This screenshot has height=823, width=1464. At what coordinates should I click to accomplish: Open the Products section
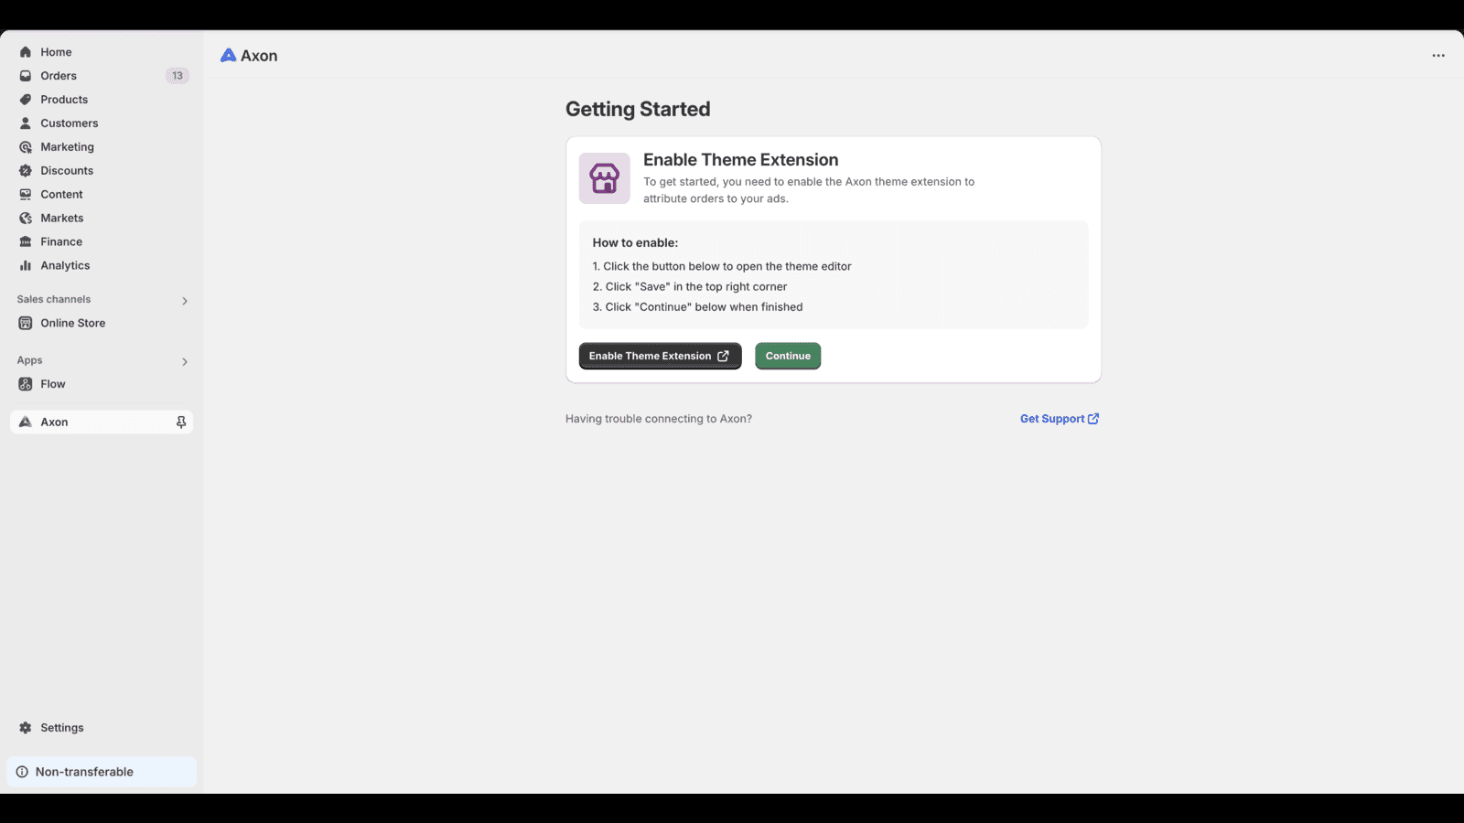point(63,99)
